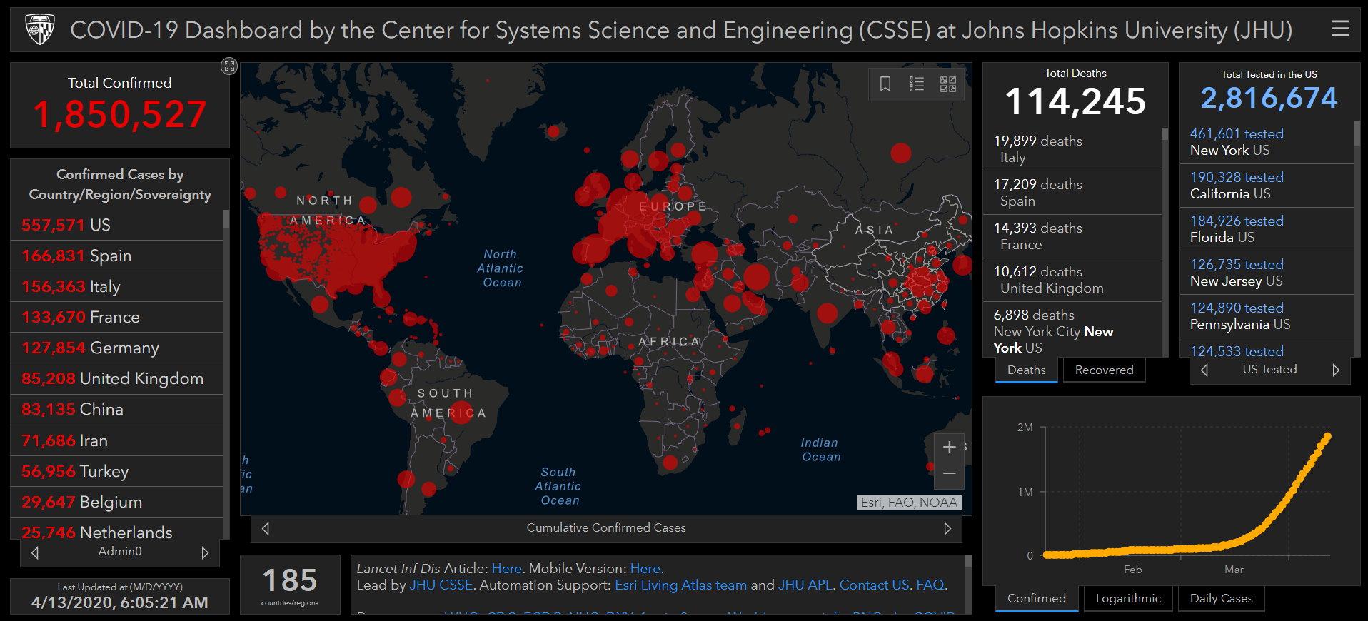
Task: Open the Esri Living Atlas team link
Action: tap(680, 585)
